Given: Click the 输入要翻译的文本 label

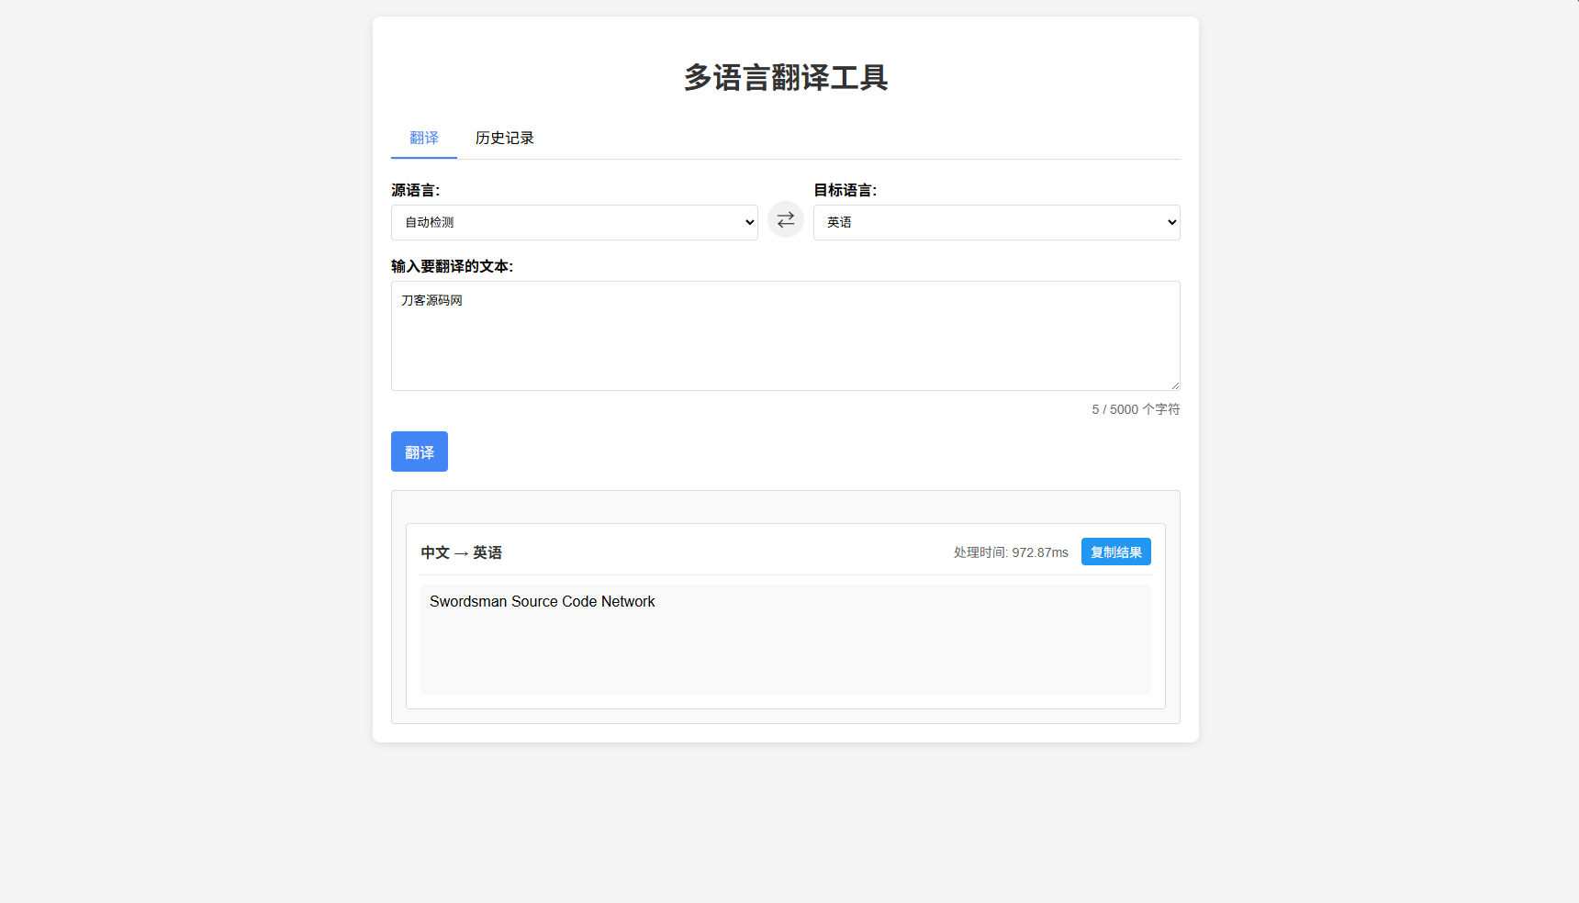Looking at the screenshot, I should click(452, 266).
